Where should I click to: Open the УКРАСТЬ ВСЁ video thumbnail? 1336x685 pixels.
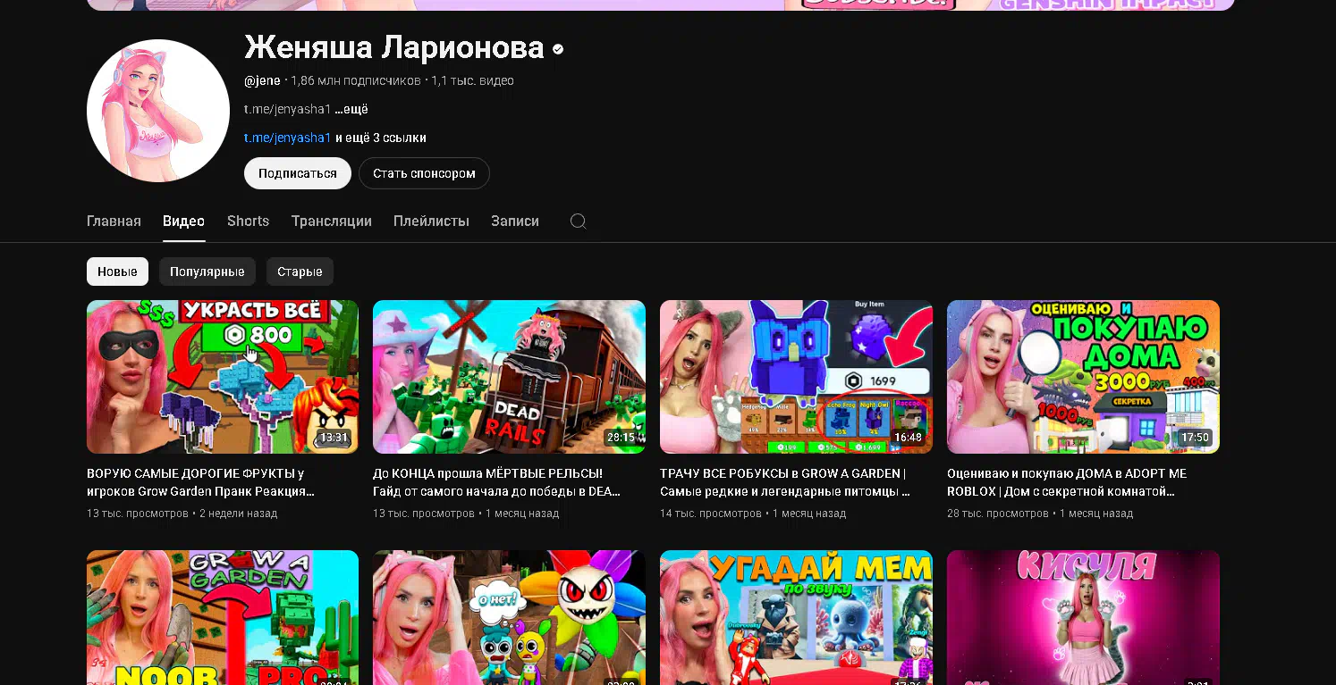click(x=223, y=377)
